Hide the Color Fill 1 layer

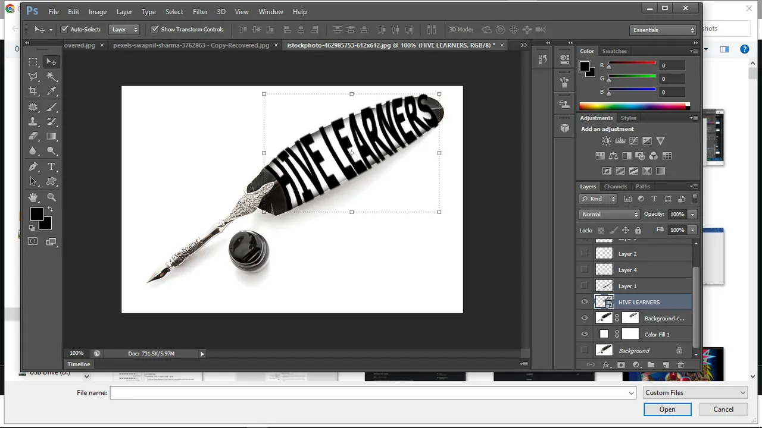coord(585,334)
